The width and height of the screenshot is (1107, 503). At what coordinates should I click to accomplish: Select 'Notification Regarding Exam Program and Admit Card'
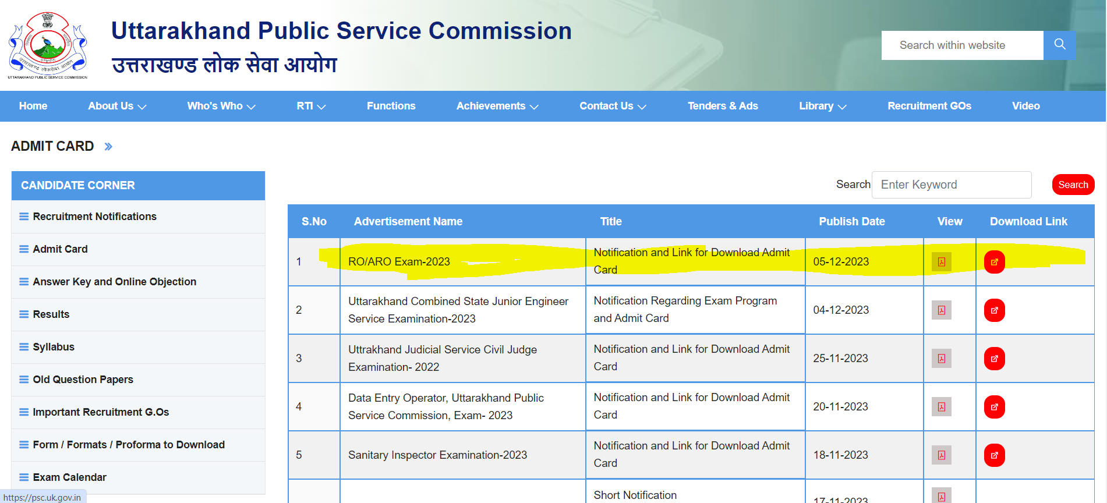(x=685, y=310)
